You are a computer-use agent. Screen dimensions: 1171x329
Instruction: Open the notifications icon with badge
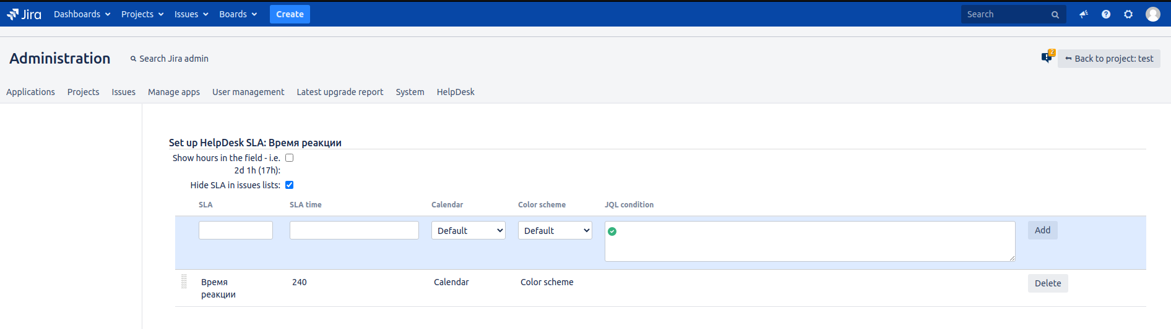tap(1047, 57)
